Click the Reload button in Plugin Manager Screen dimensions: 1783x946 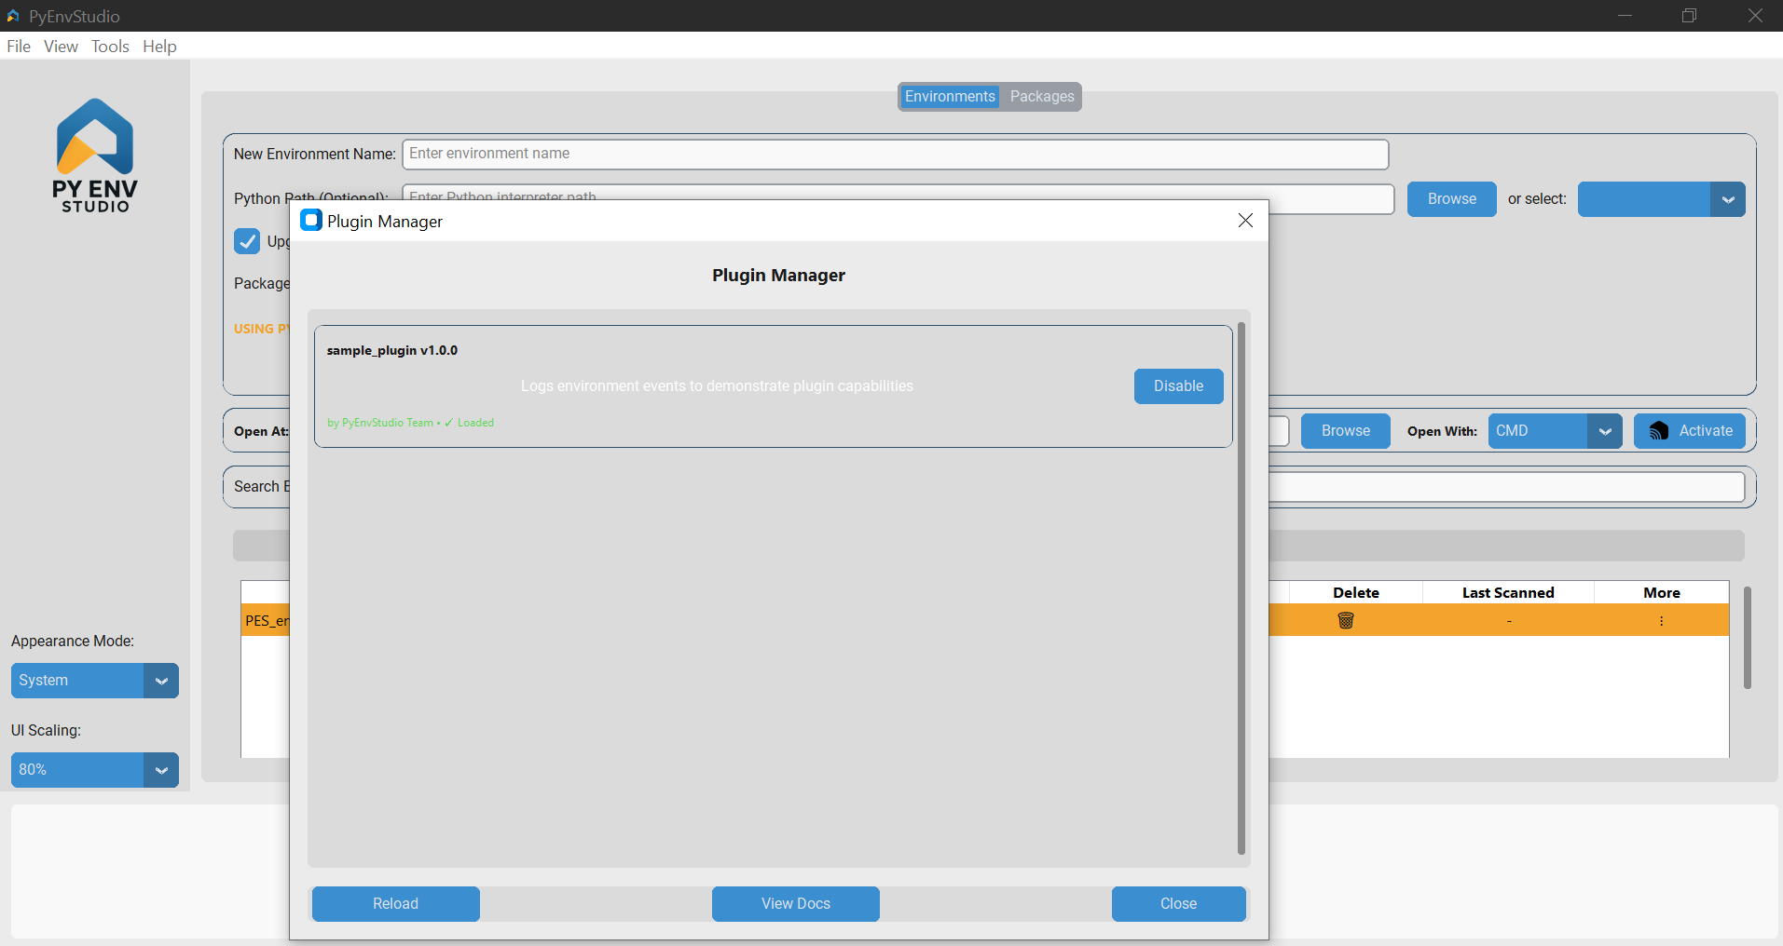(396, 904)
